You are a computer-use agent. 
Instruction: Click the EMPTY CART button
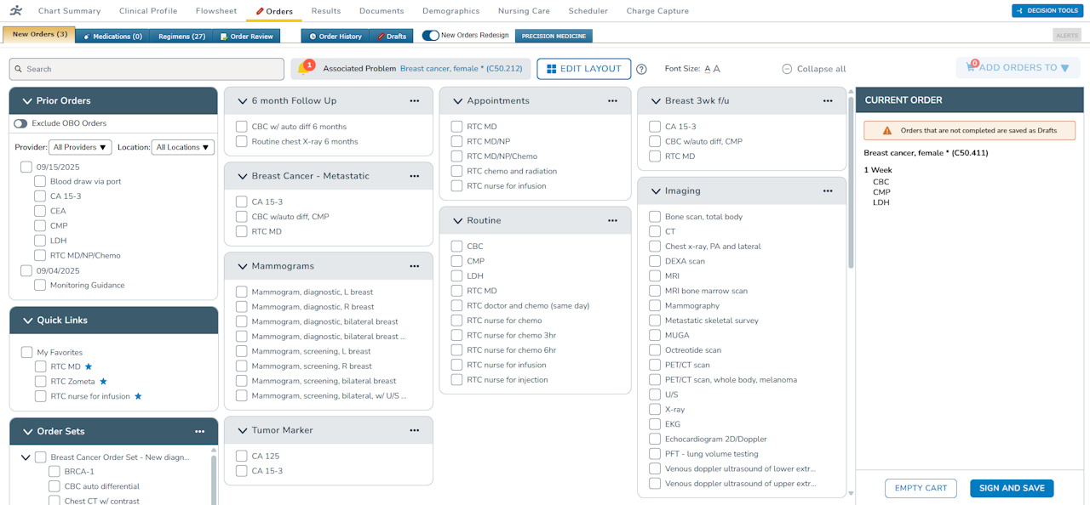pos(921,488)
